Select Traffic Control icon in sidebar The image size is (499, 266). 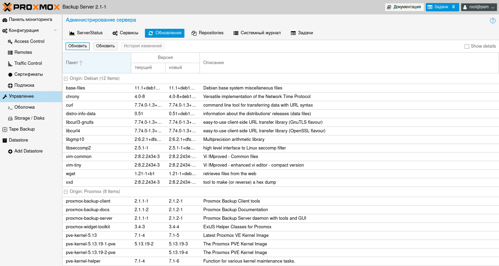point(10,63)
